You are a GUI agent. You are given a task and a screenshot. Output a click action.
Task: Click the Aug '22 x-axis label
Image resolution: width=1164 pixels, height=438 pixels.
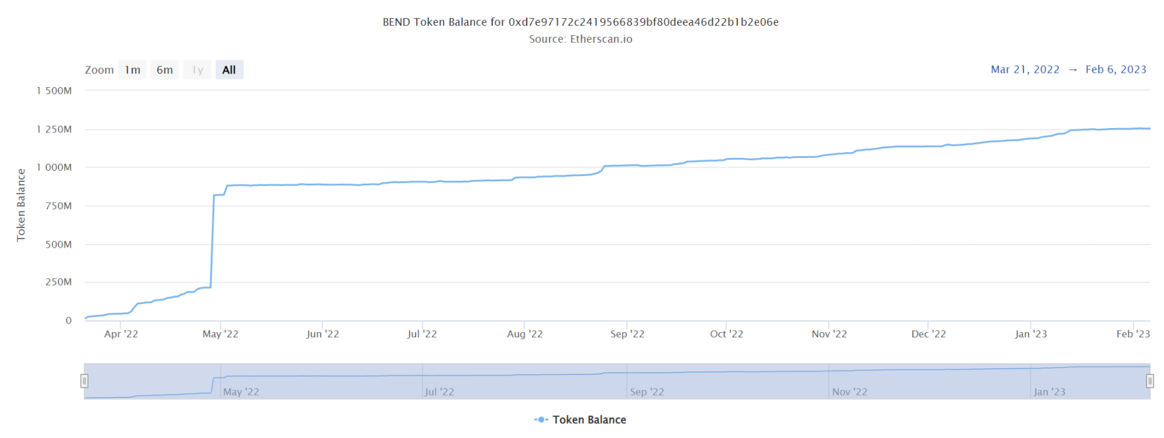(x=525, y=334)
